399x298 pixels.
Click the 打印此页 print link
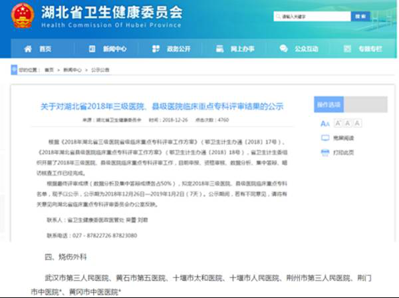click(344, 152)
